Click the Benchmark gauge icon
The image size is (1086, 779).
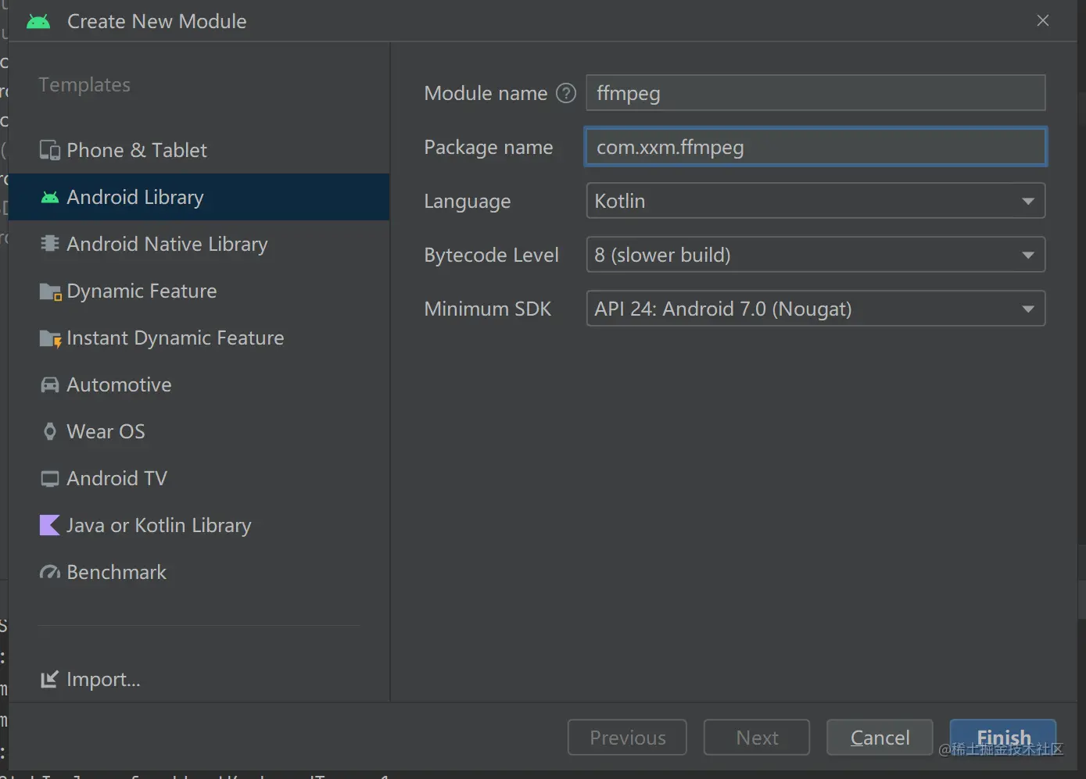pos(50,573)
